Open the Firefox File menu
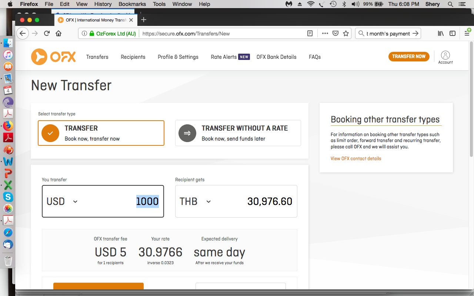The width and height of the screenshot is (474, 296). (49, 4)
